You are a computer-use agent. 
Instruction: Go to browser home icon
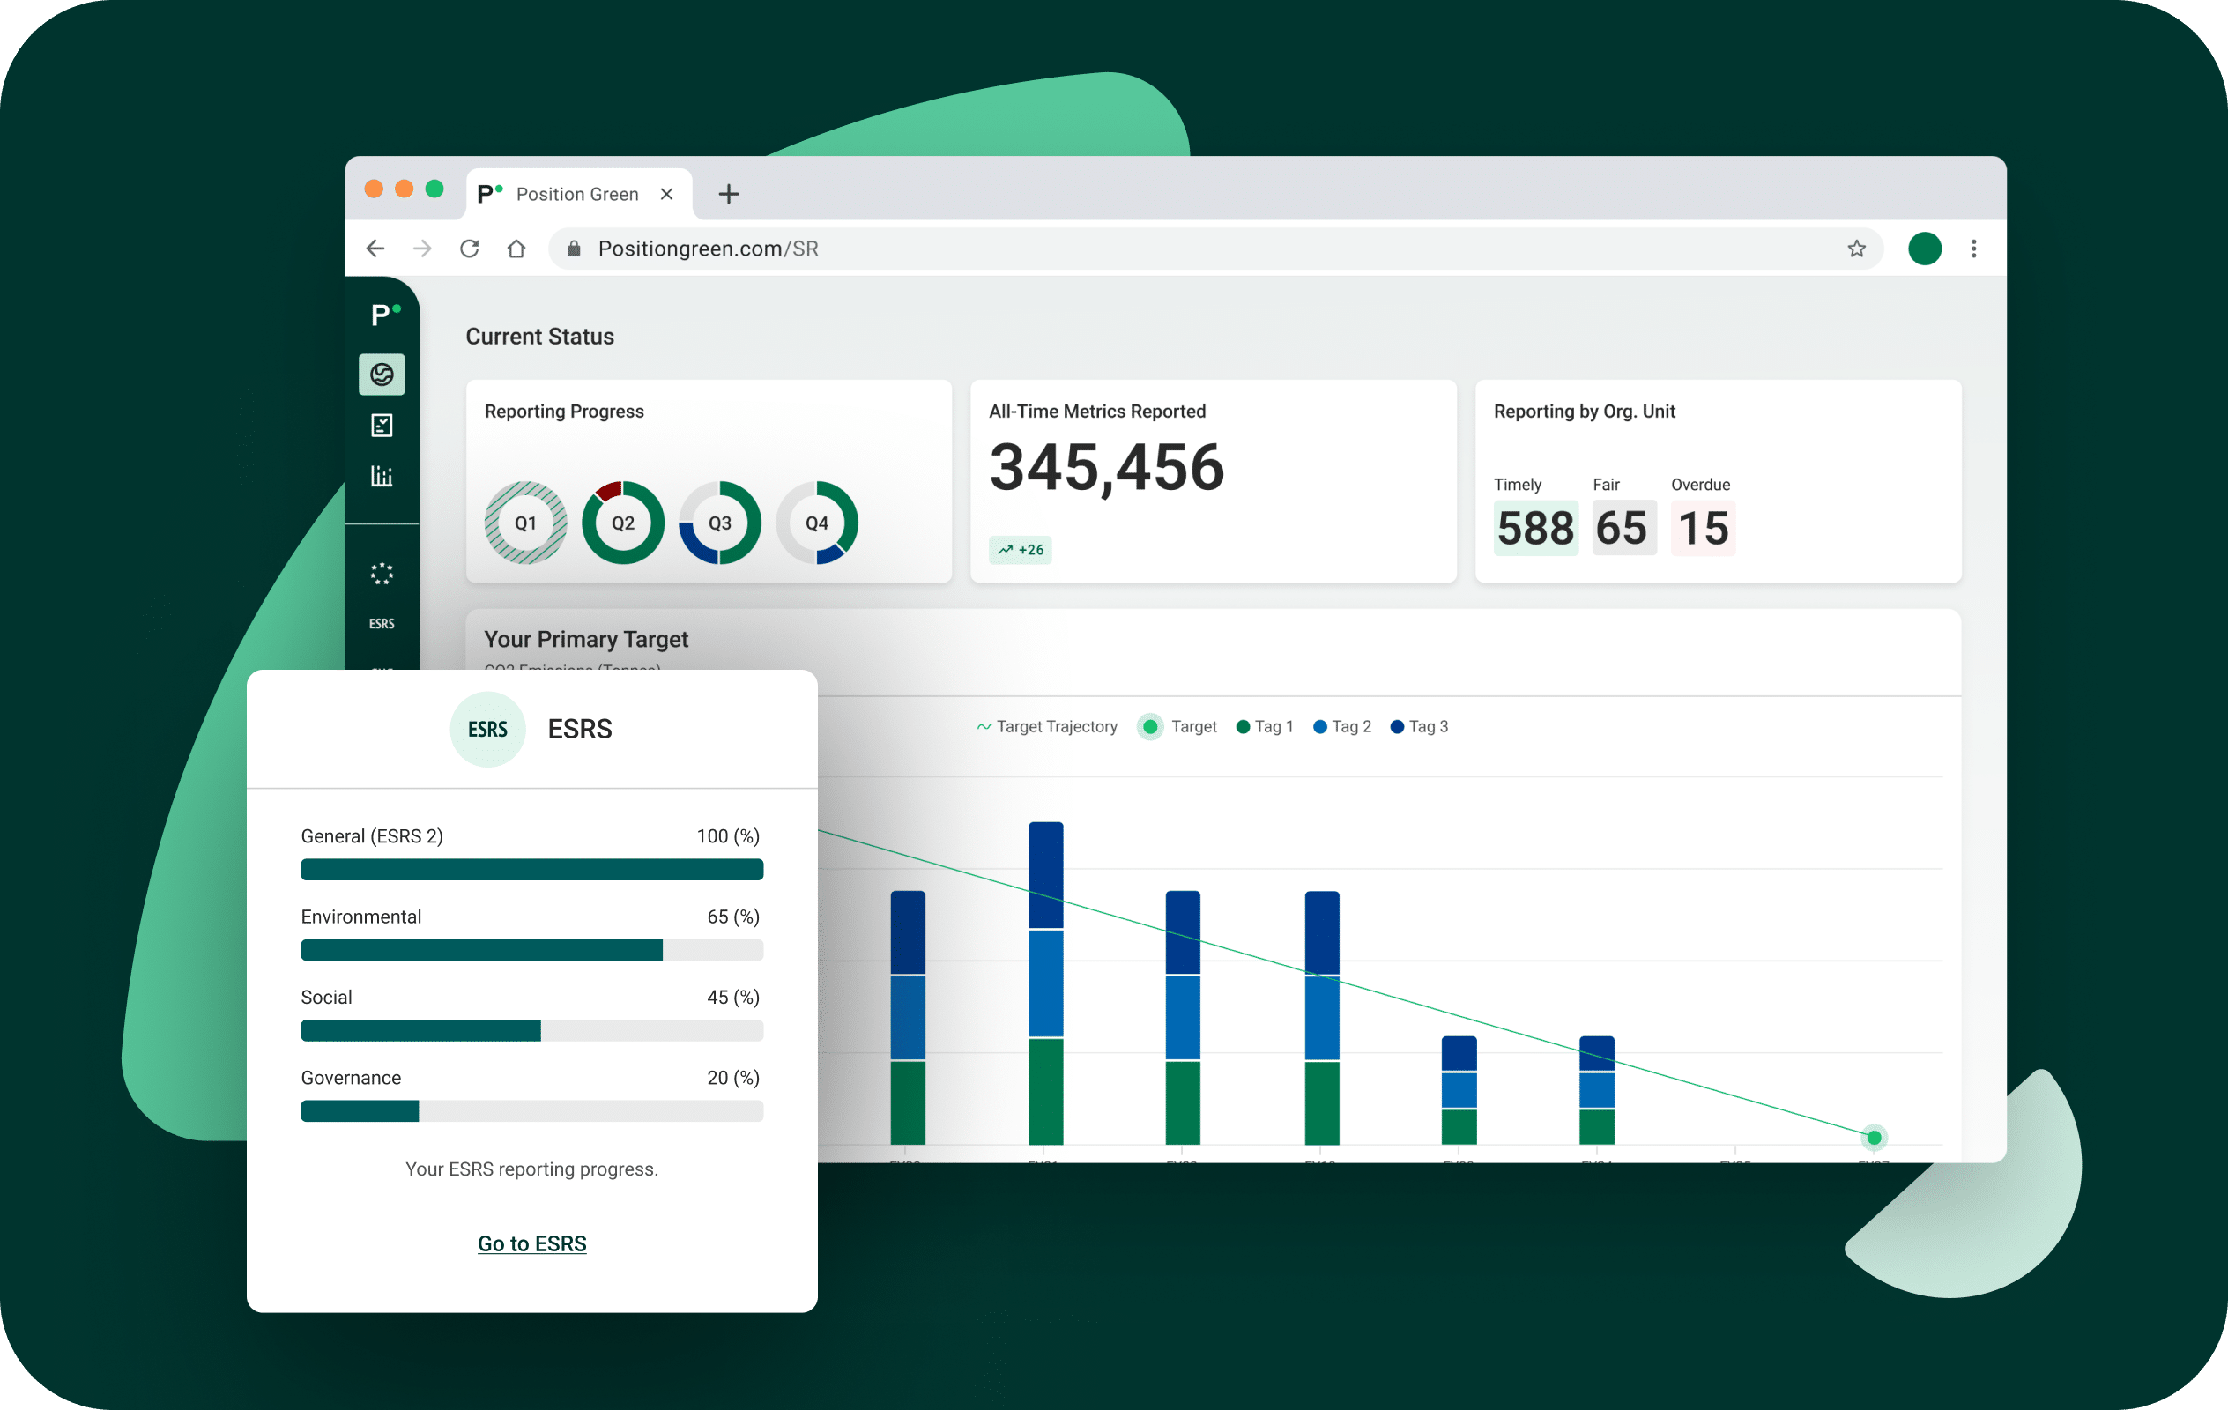coord(516,249)
